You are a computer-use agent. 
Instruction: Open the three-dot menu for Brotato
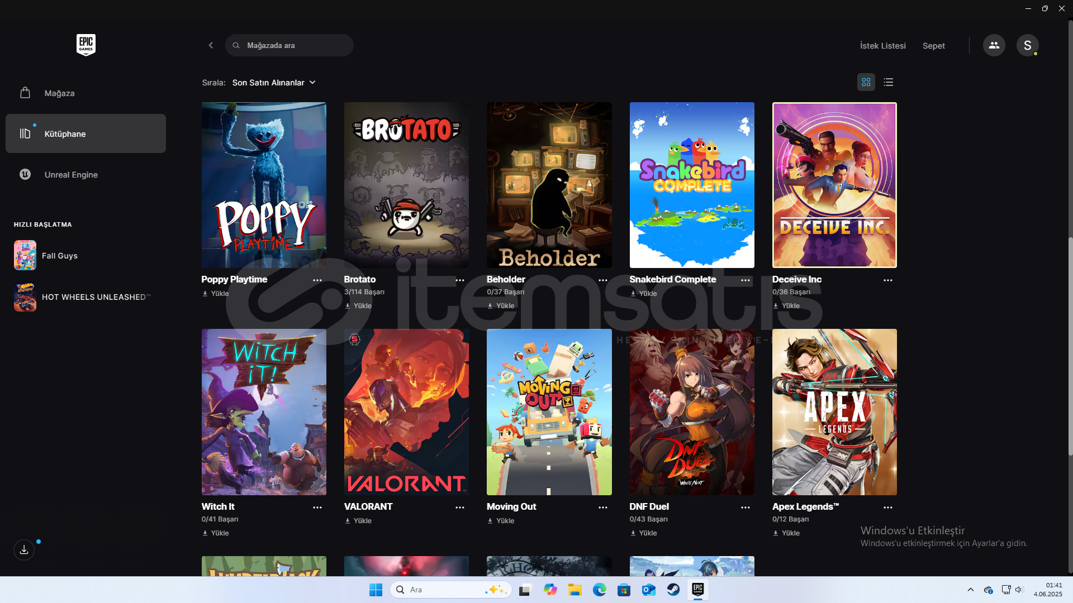tap(459, 280)
